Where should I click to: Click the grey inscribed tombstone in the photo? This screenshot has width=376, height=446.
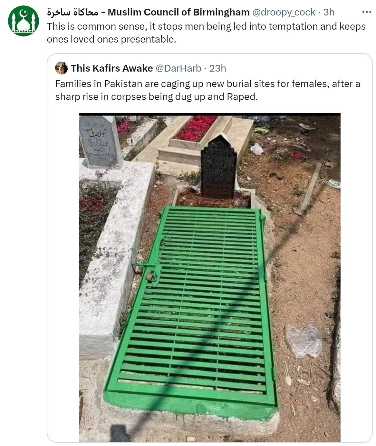click(x=98, y=140)
